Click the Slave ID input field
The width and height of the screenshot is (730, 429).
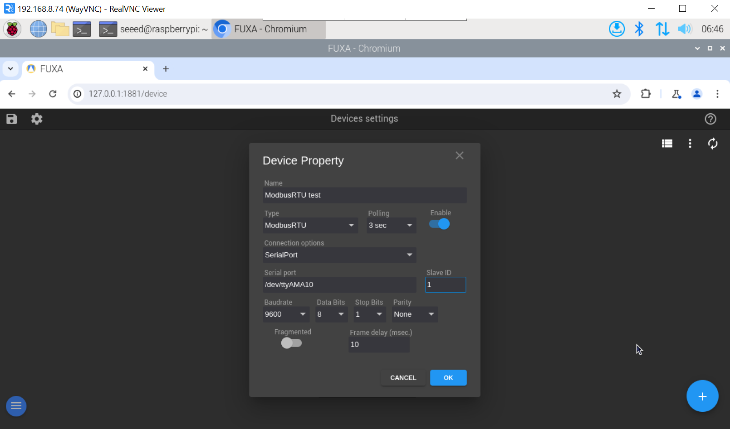pos(446,284)
